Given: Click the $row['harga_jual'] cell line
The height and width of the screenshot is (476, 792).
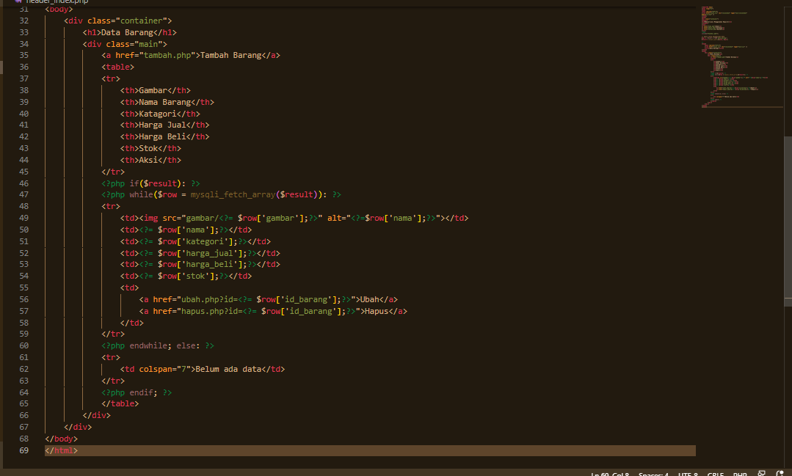Looking at the screenshot, I should tap(200, 253).
